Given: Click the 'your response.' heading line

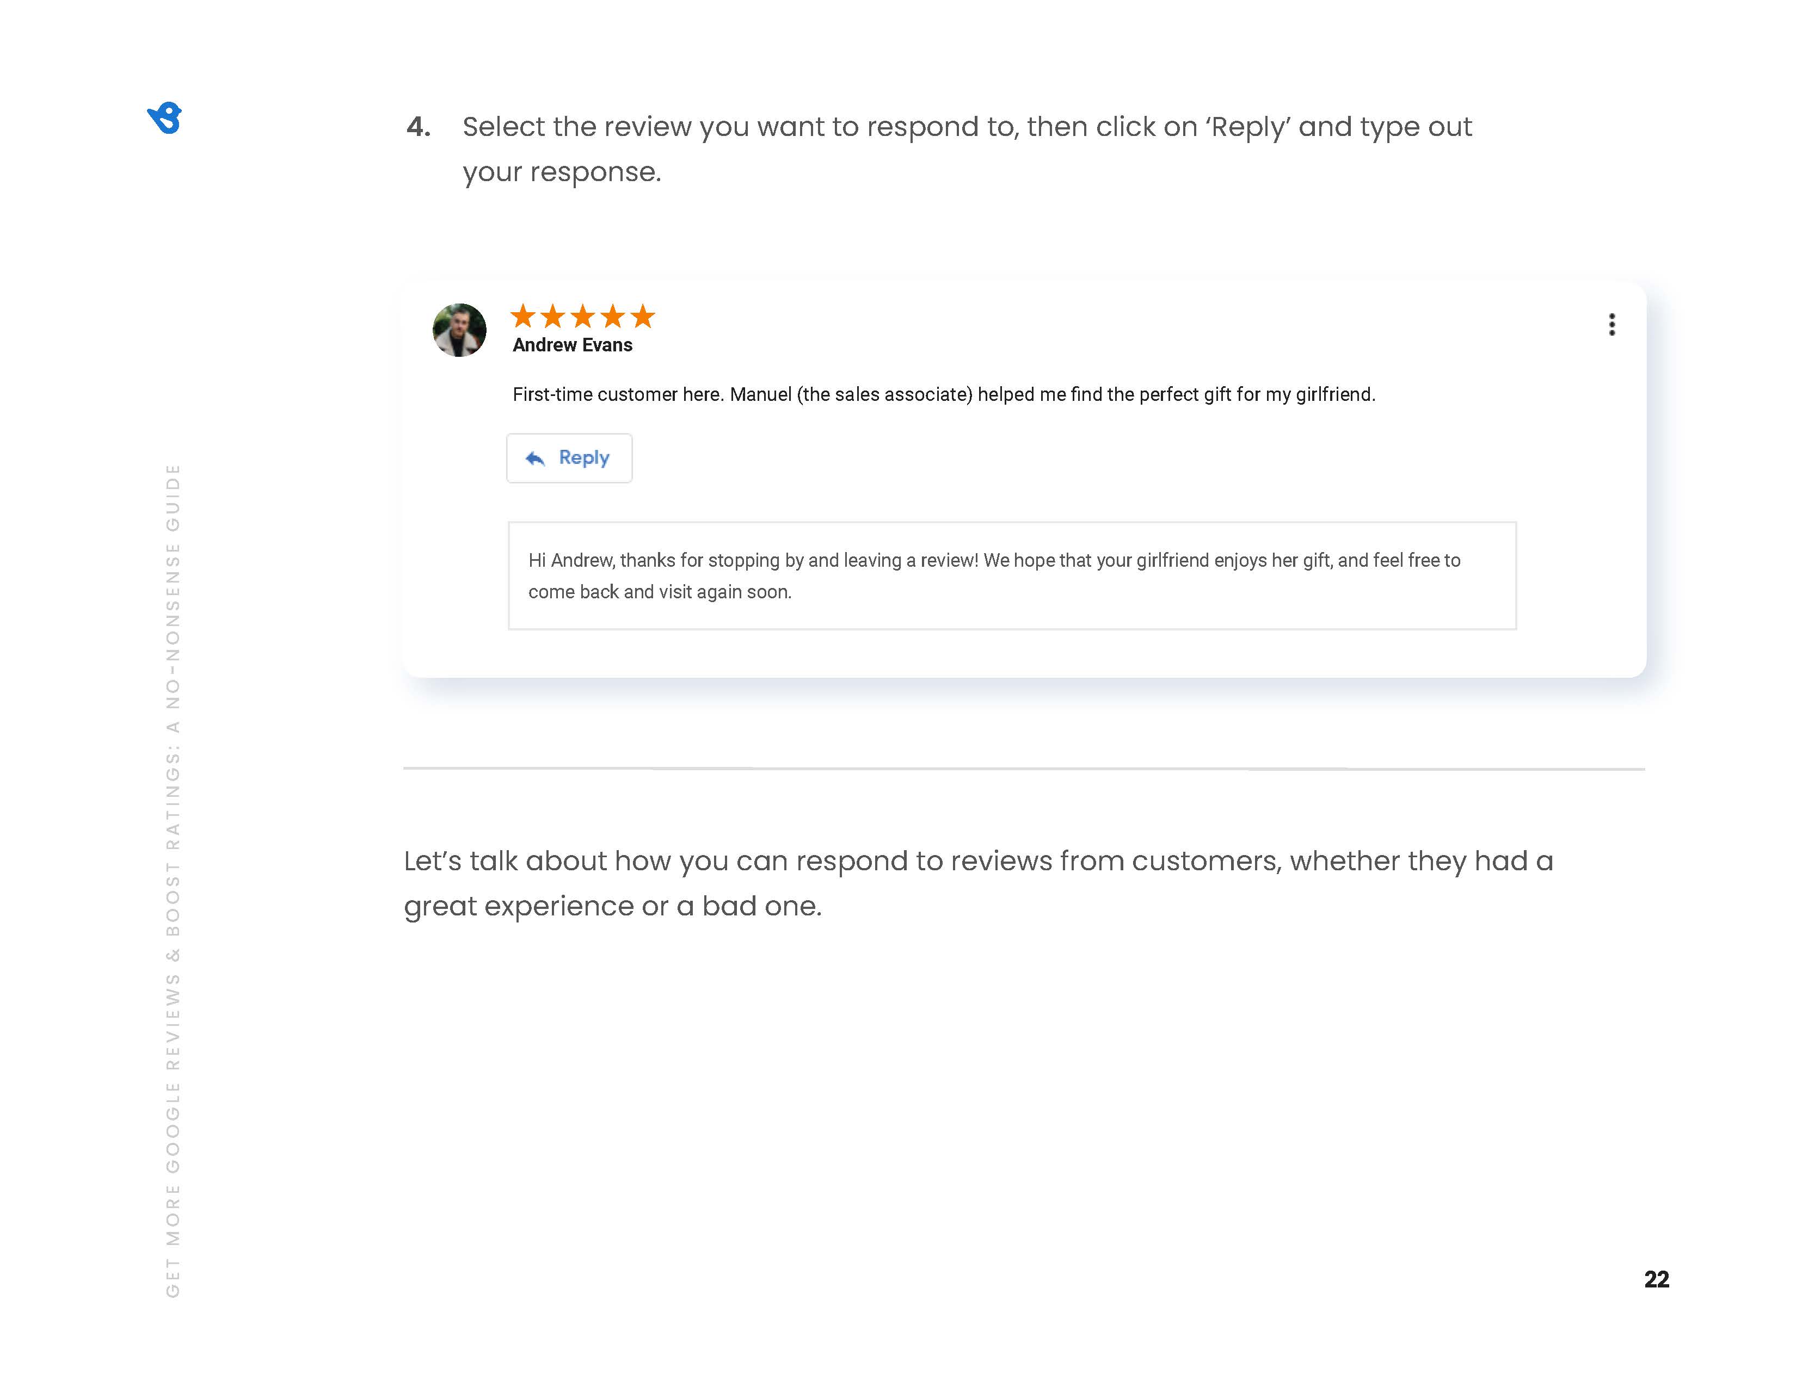Looking at the screenshot, I should (562, 172).
